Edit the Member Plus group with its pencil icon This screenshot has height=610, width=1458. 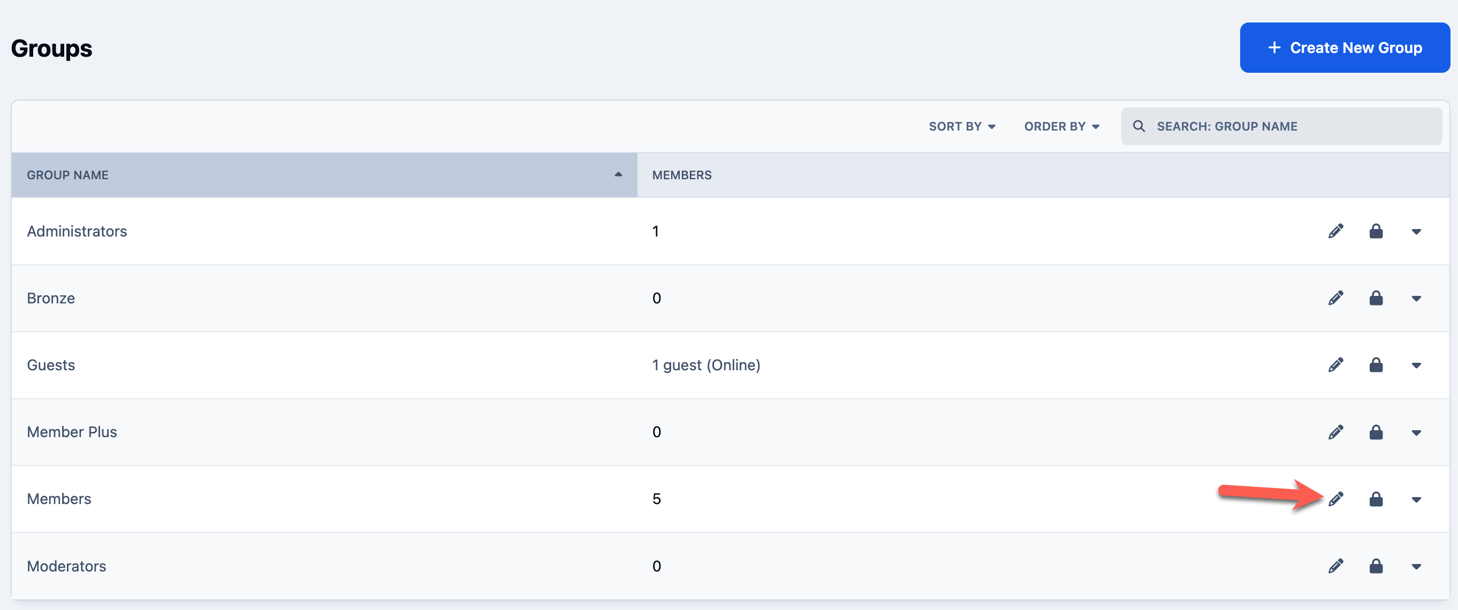1336,432
